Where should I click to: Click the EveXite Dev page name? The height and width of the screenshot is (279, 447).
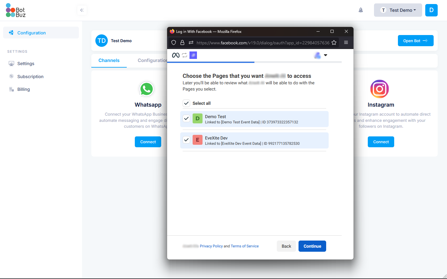216,138
